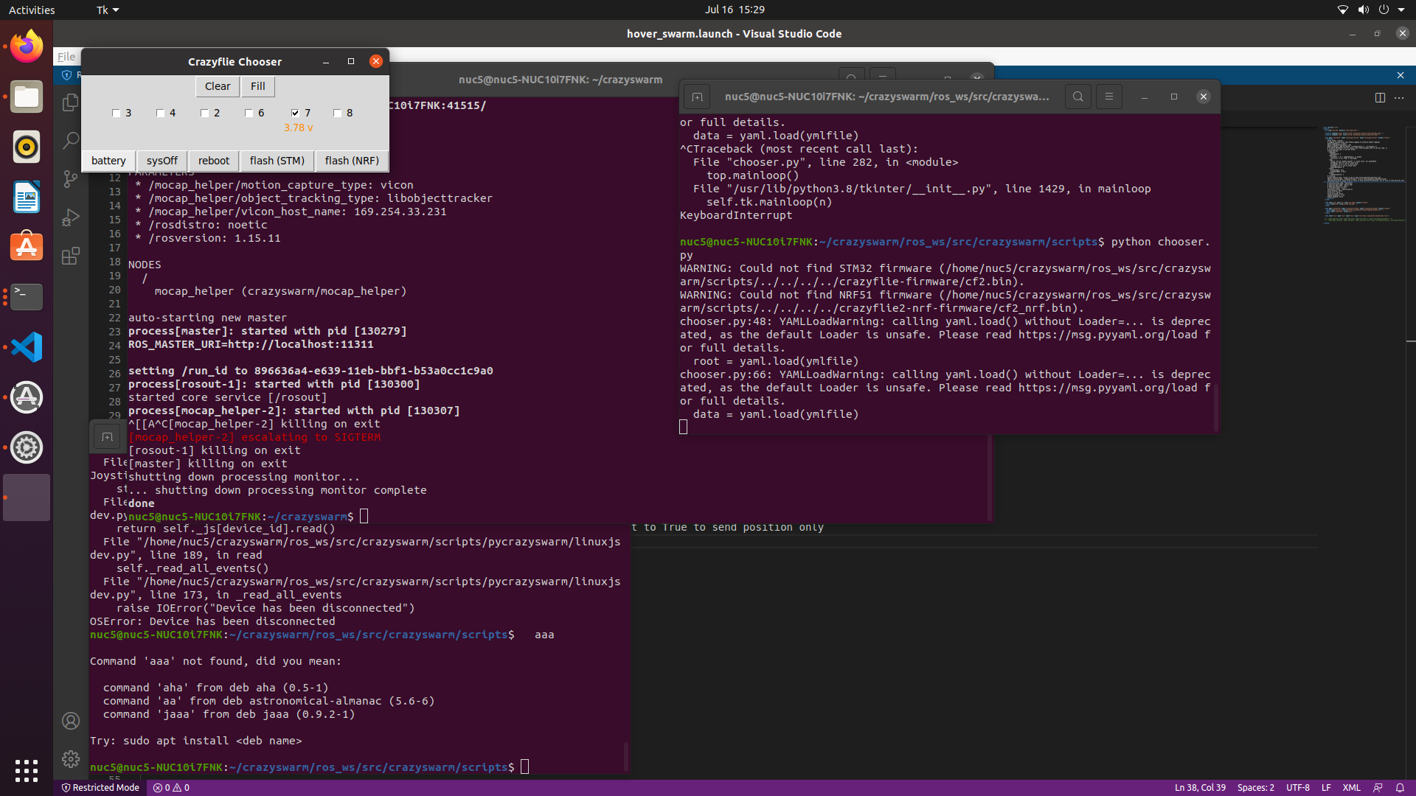The width and height of the screenshot is (1416, 796).
Task: Change language mode via XML indicator
Action: point(1351,788)
